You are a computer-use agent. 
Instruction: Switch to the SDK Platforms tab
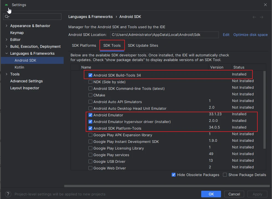click(x=84, y=45)
